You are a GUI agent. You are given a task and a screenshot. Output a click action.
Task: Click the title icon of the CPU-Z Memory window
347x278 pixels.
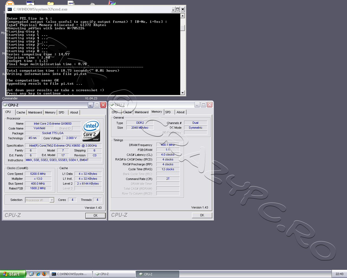tap(112, 105)
